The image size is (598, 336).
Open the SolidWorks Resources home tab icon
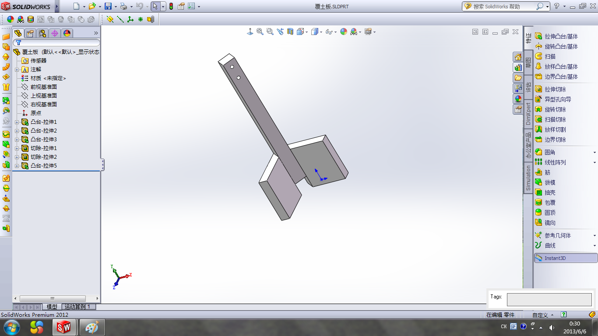[518, 57]
